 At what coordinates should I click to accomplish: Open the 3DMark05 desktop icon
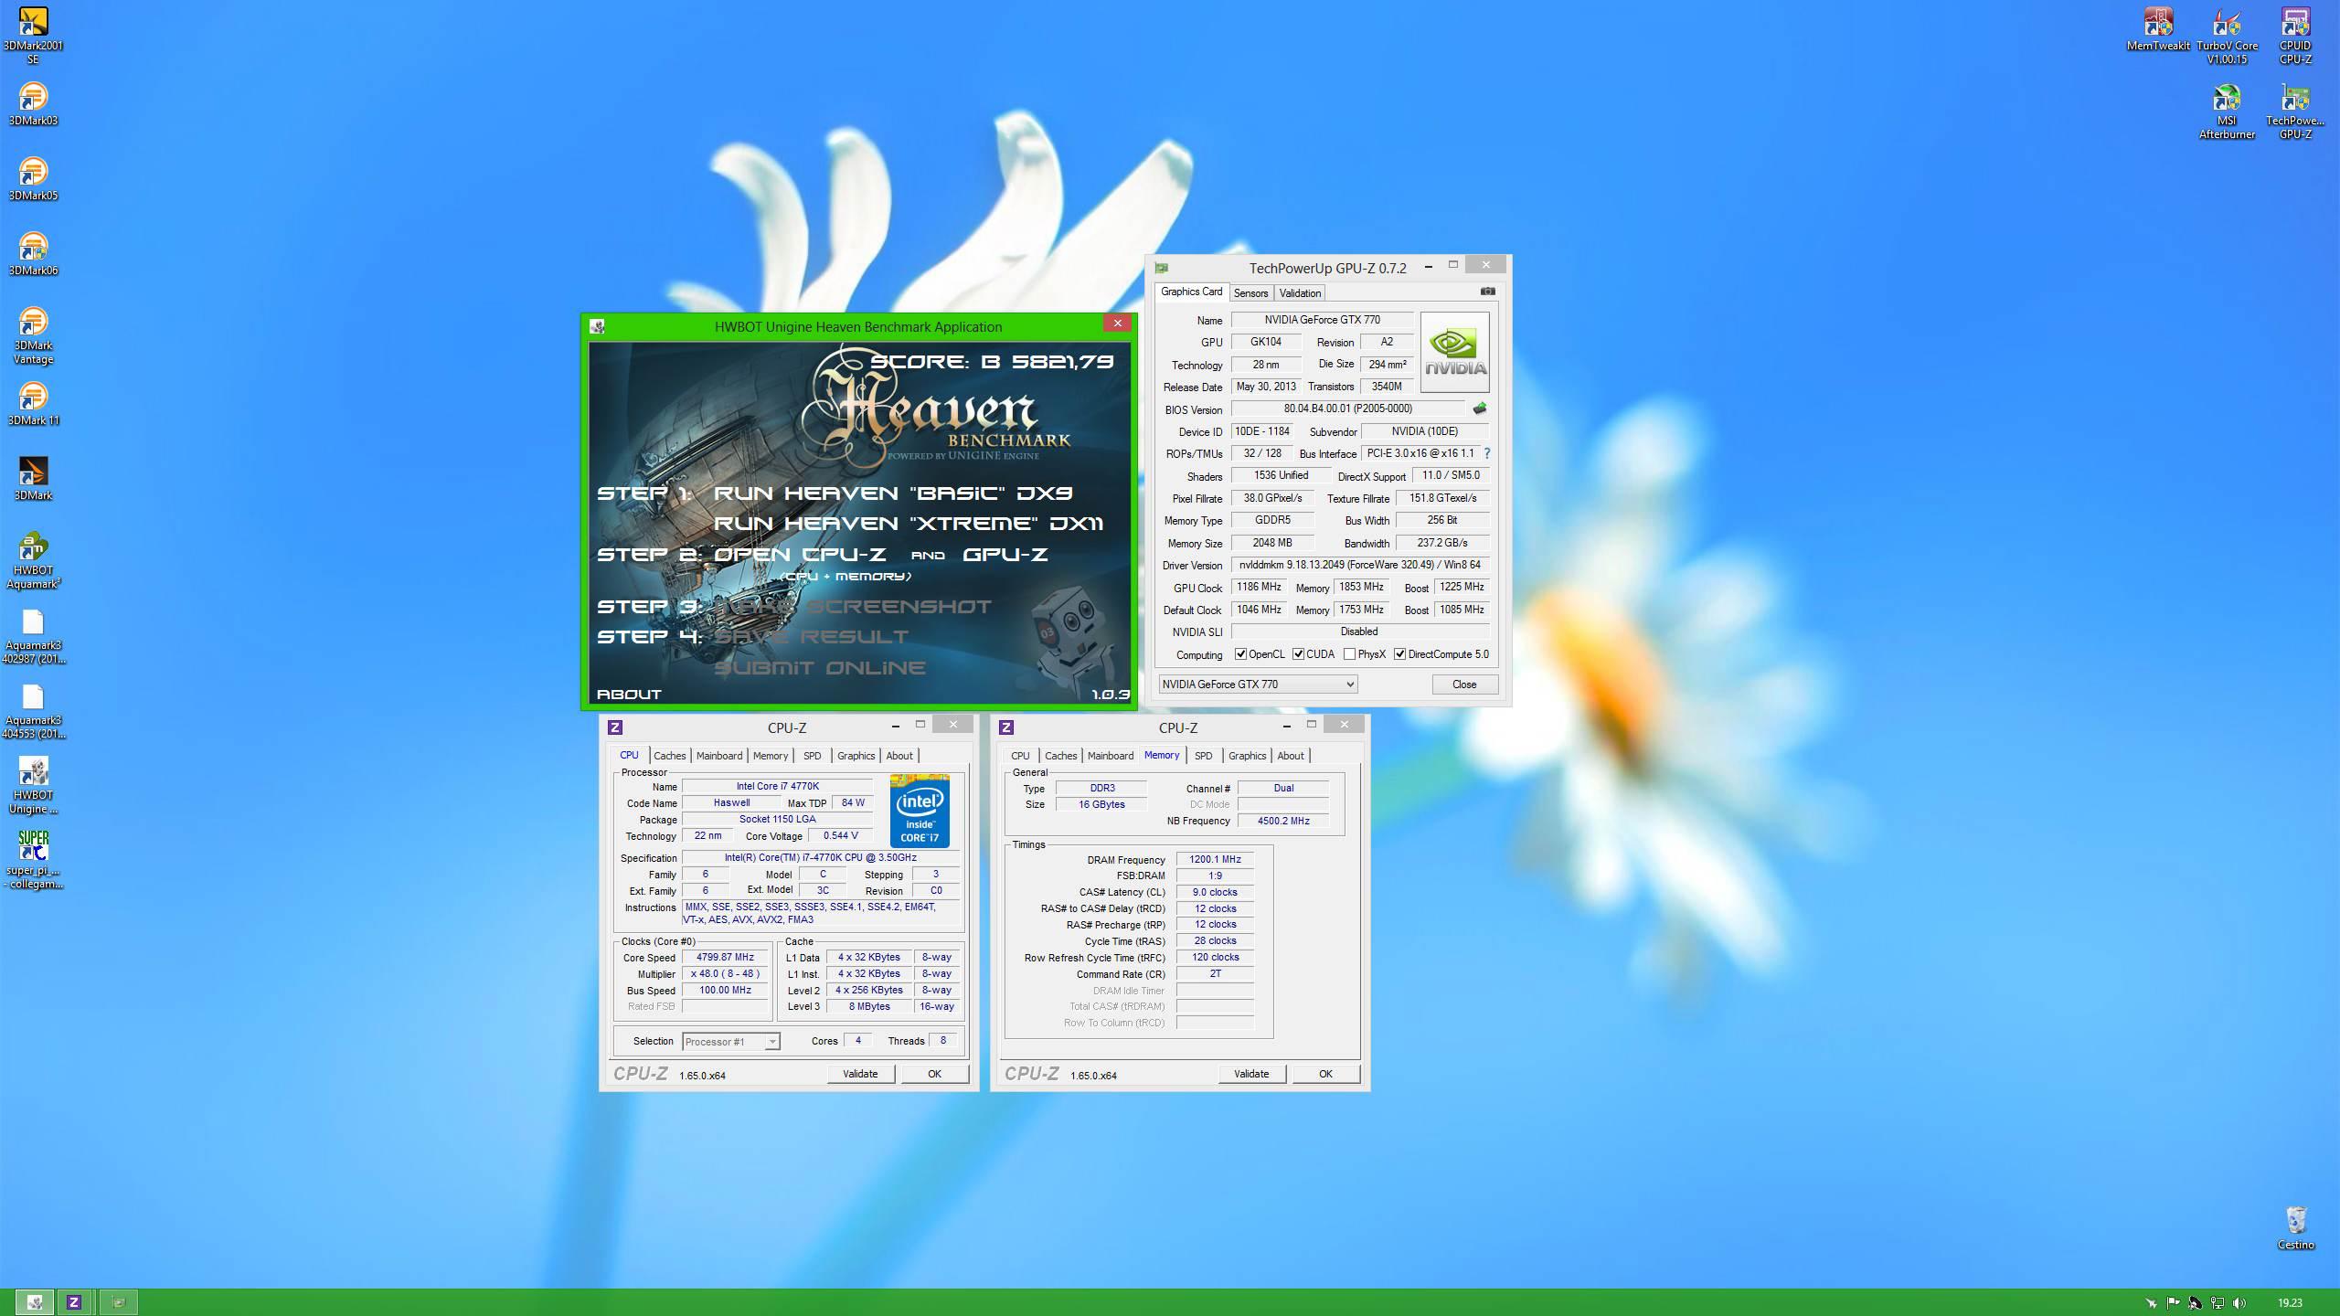[x=33, y=178]
